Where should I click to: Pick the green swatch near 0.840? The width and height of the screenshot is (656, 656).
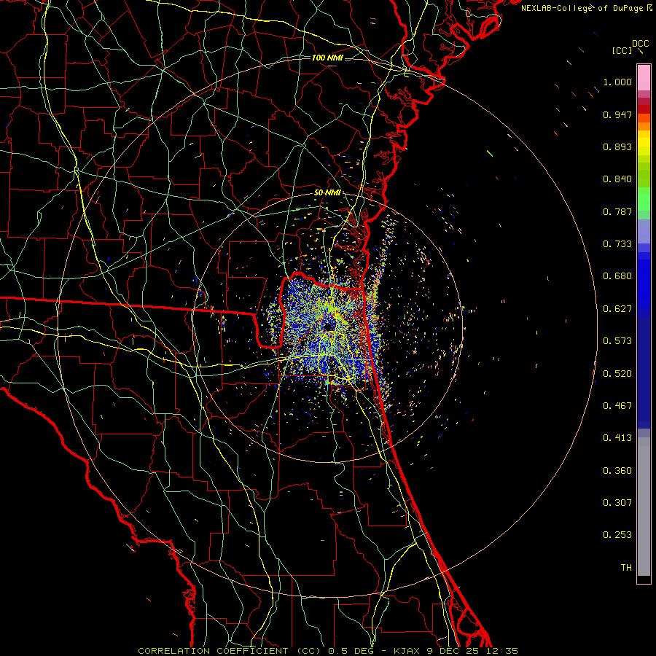[644, 176]
